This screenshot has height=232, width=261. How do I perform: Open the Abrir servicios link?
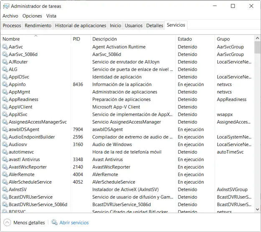click(74, 222)
